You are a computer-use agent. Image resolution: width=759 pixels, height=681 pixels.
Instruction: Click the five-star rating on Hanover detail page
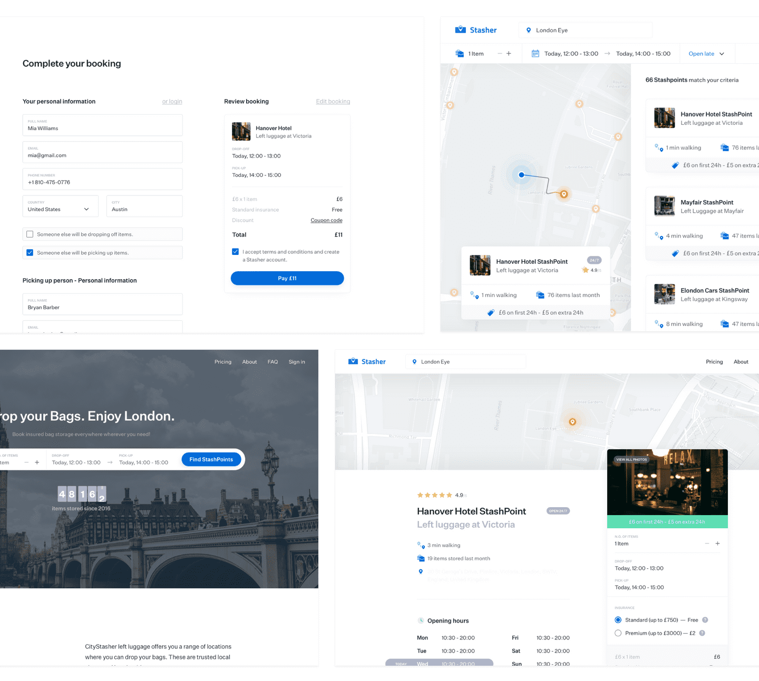click(x=434, y=495)
